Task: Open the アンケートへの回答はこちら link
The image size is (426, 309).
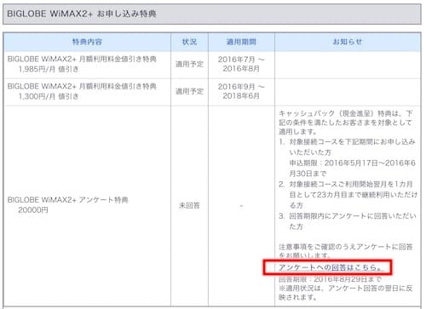Action: pos(331,267)
